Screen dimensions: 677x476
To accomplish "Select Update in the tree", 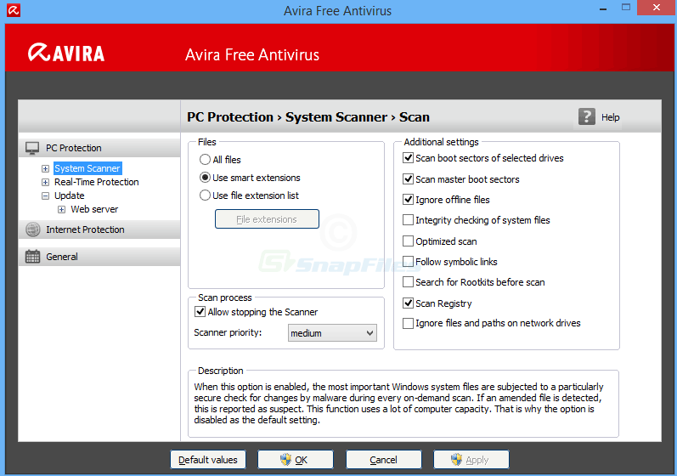I will point(69,195).
